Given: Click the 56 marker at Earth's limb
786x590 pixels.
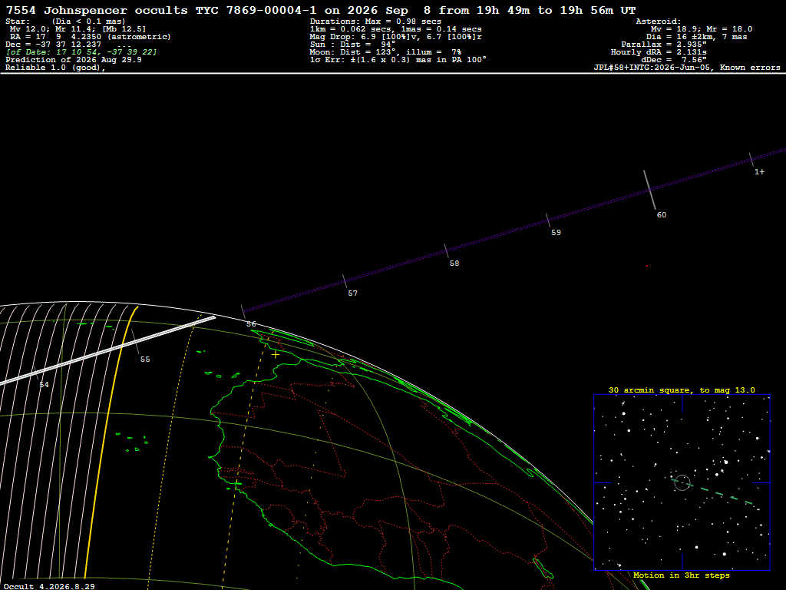Looking at the screenshot, I should click(x=251, y=324).
